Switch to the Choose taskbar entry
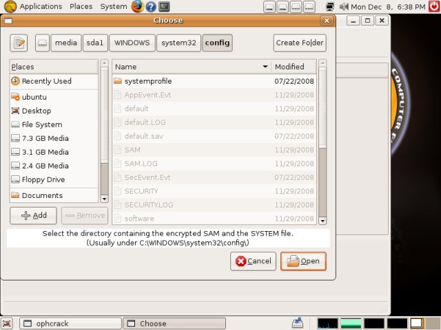The width and height of the screenshot is (441, 330). point(174,324)
